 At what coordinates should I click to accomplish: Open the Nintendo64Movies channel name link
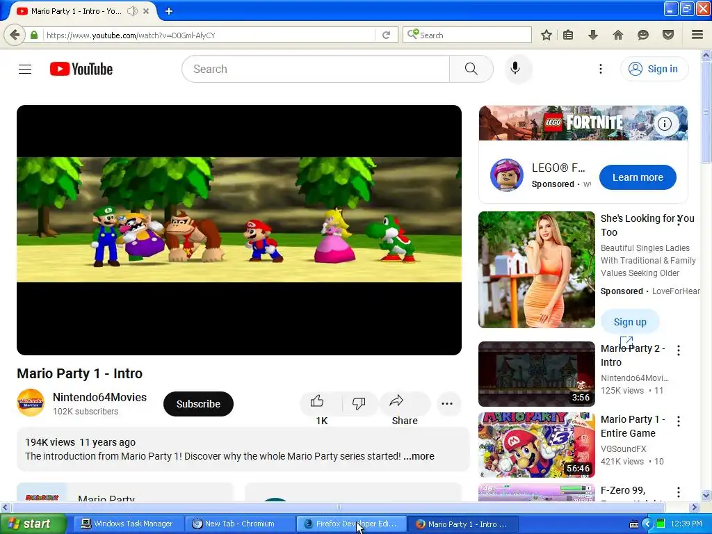point(99,397)
